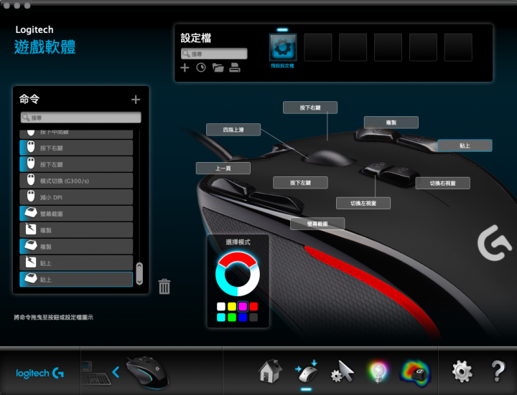Create a new profile with the plus icon
The image size is (517, 395).
(185, 68)
